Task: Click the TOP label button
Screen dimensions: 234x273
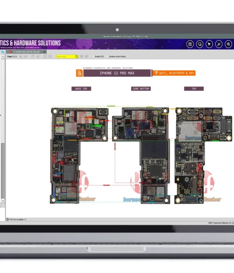Action: [194, 89]
